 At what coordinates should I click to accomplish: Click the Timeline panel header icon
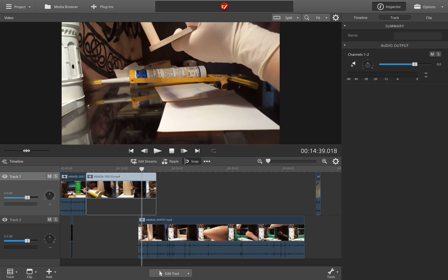(x=4, y=161)
